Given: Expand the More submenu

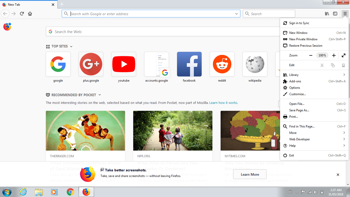Looking at the screenshot, I should point(314,133).
